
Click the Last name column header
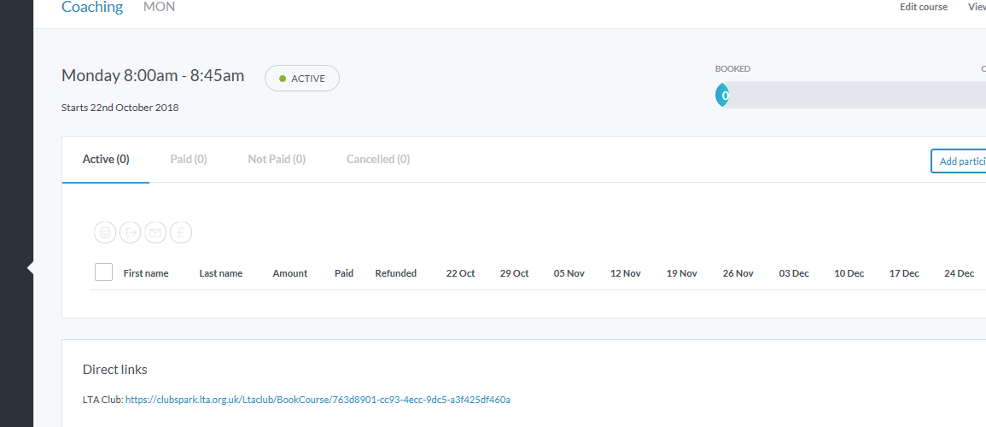tap(221, 273)
